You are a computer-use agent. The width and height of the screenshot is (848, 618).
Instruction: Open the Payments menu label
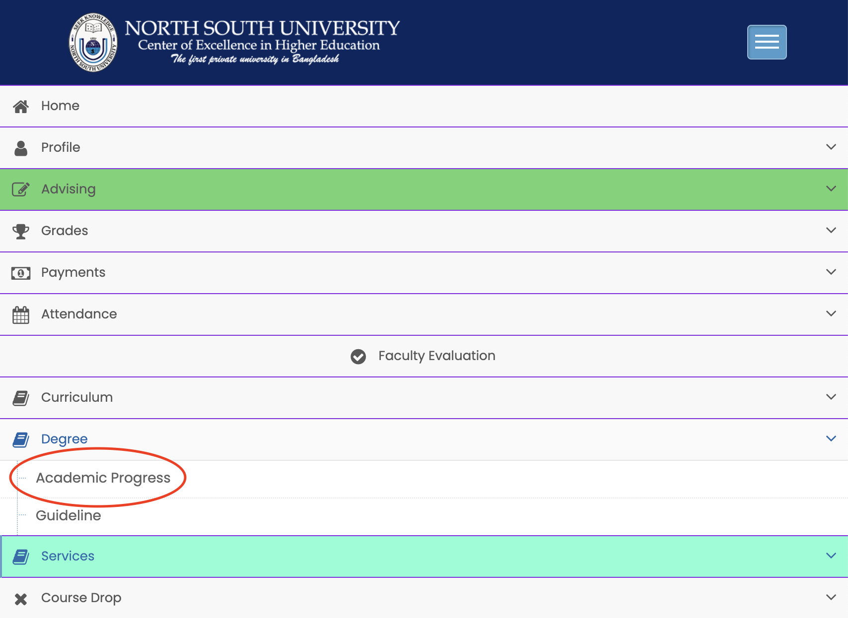73,272
